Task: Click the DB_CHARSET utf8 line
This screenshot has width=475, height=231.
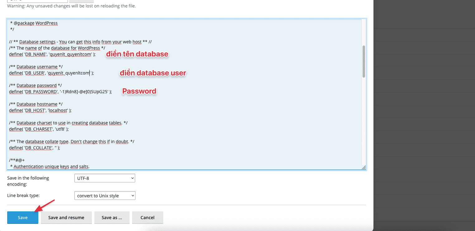Action: (x=39, y=129)
